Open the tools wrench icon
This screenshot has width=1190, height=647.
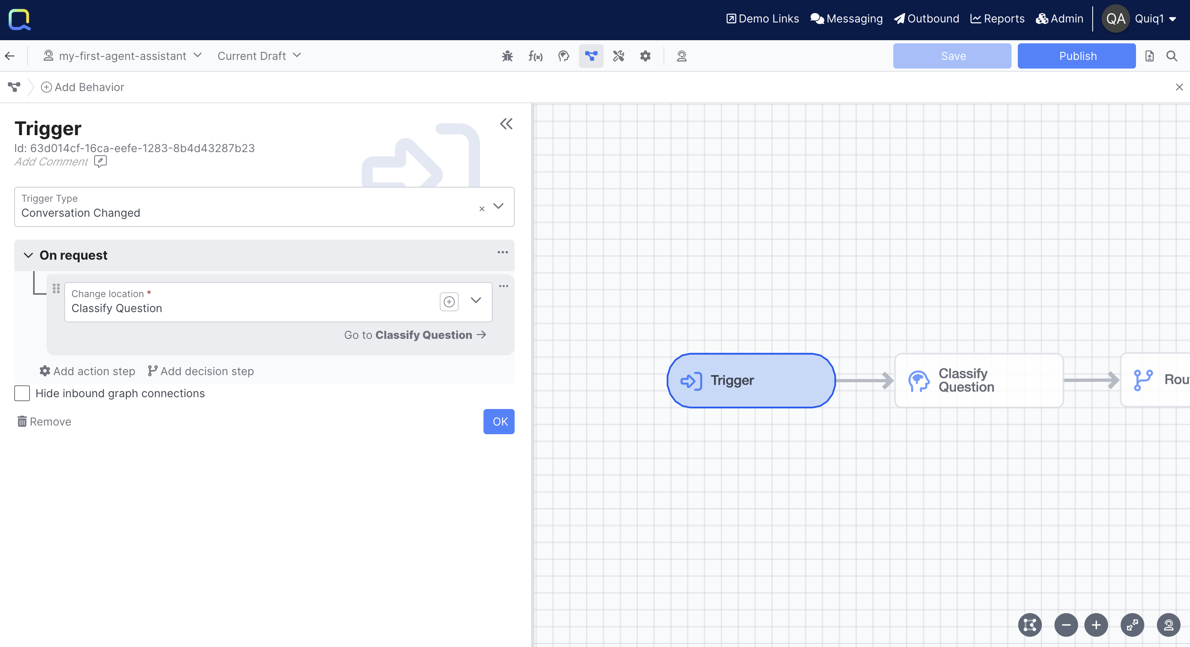coord(618,56)
